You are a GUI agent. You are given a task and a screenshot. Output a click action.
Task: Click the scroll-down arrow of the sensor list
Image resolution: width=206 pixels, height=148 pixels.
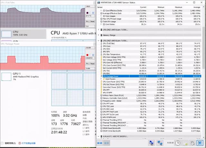(x=203, y=137)
